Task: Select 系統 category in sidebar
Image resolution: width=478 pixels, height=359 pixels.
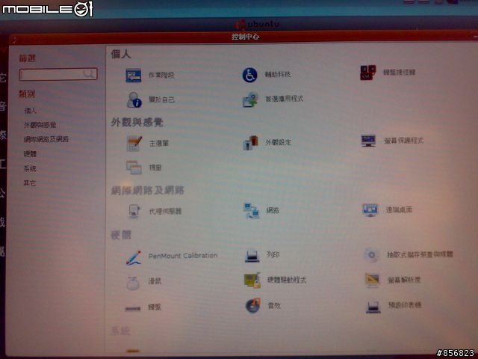Action: point(30,168)
